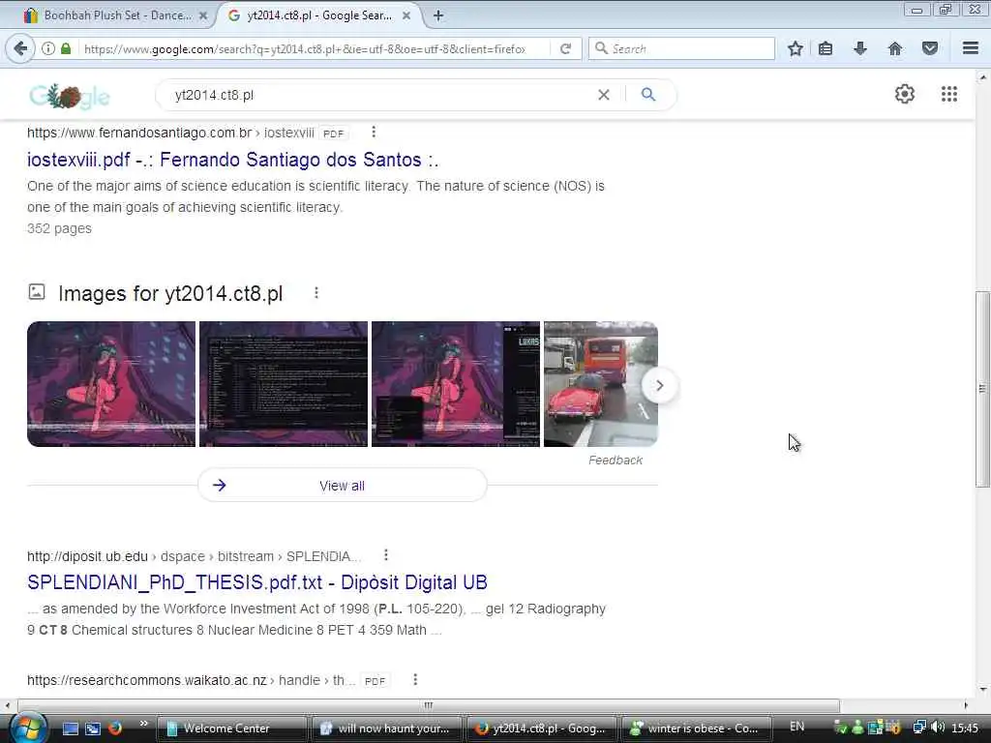Image resolution: width=991 pixels, height=743 pixels.
Task: Open options menu for diposit.ub.edu result
Action: click(x=385, y=555)
